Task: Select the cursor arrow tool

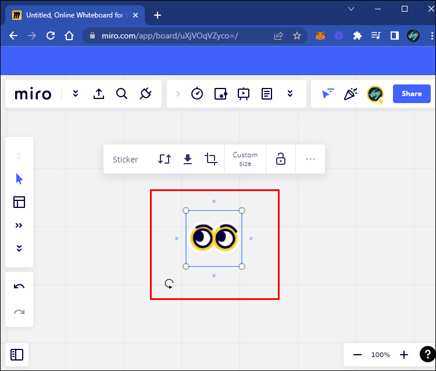Action: (x=19, y=179)
